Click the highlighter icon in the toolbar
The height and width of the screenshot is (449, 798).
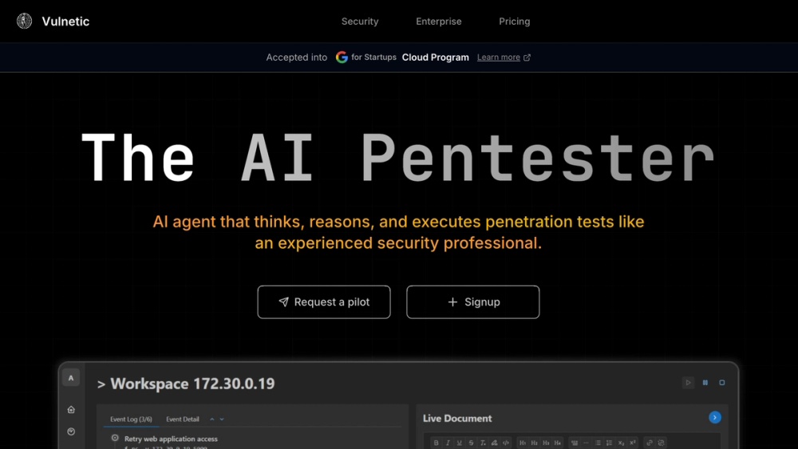(x=494, y=443)
